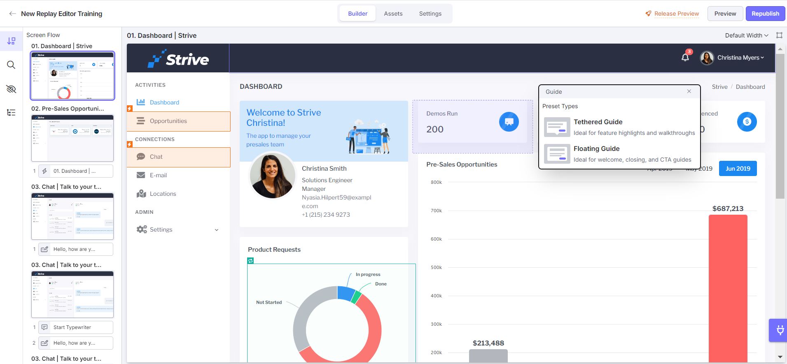The height and width of the screenshot is (364, 787).
Task: Open the Release Preview link
Action: click(x=677, y=14)
